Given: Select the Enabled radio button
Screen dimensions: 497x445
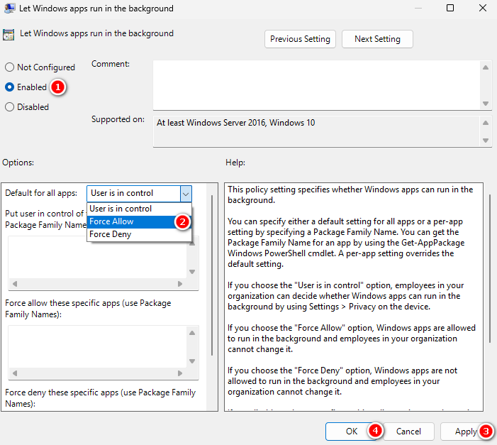Looking at the screenshot, I should tap(9, 87).
